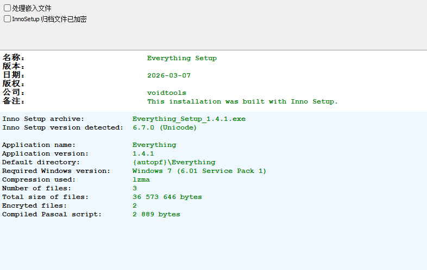The width and height of the screenshot is (427, 270).
Task: Click the 名称: label
Action: coord(14,57)
